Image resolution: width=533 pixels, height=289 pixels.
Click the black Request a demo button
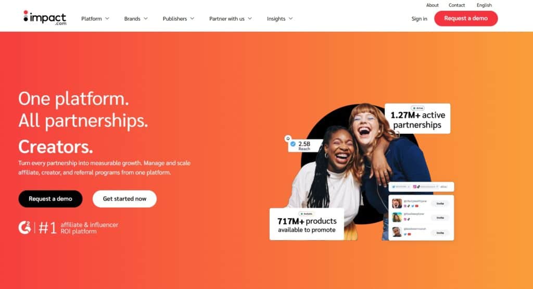[x=50, y=198]
